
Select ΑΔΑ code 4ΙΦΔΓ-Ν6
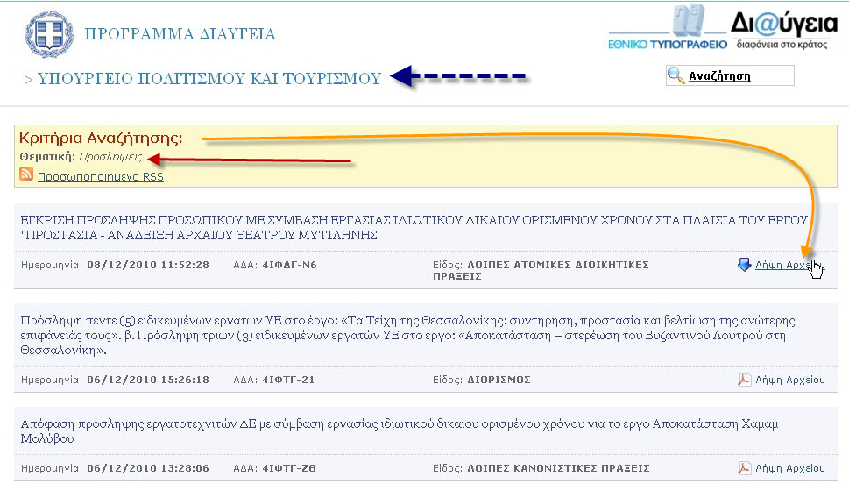click(x=289, y=265)
